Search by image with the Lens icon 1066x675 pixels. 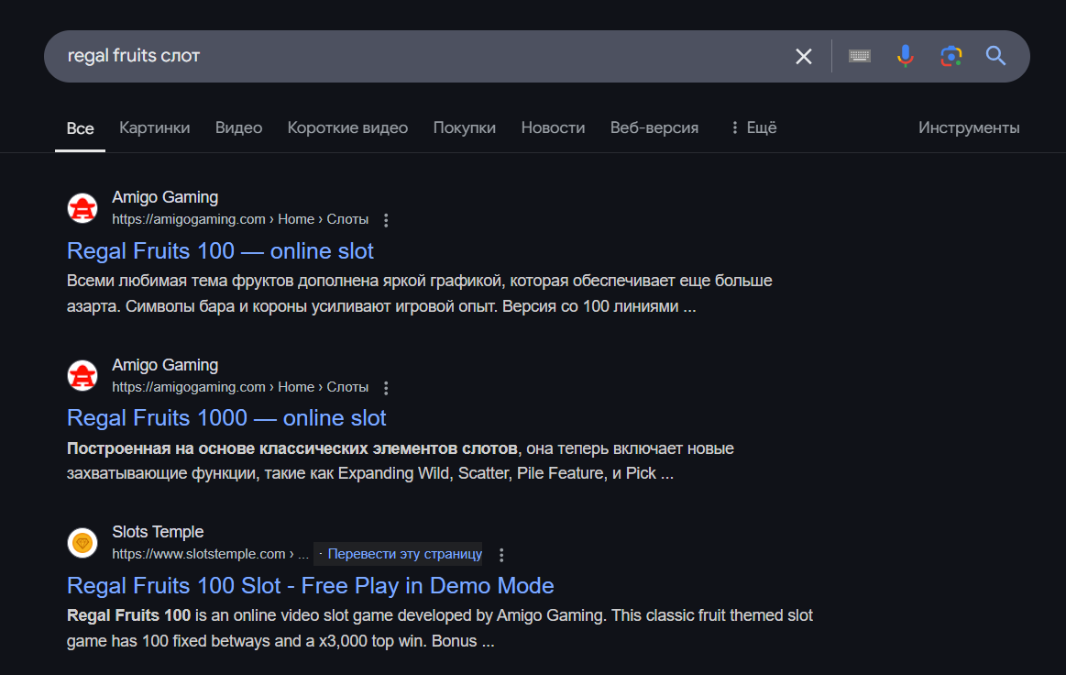951,56
